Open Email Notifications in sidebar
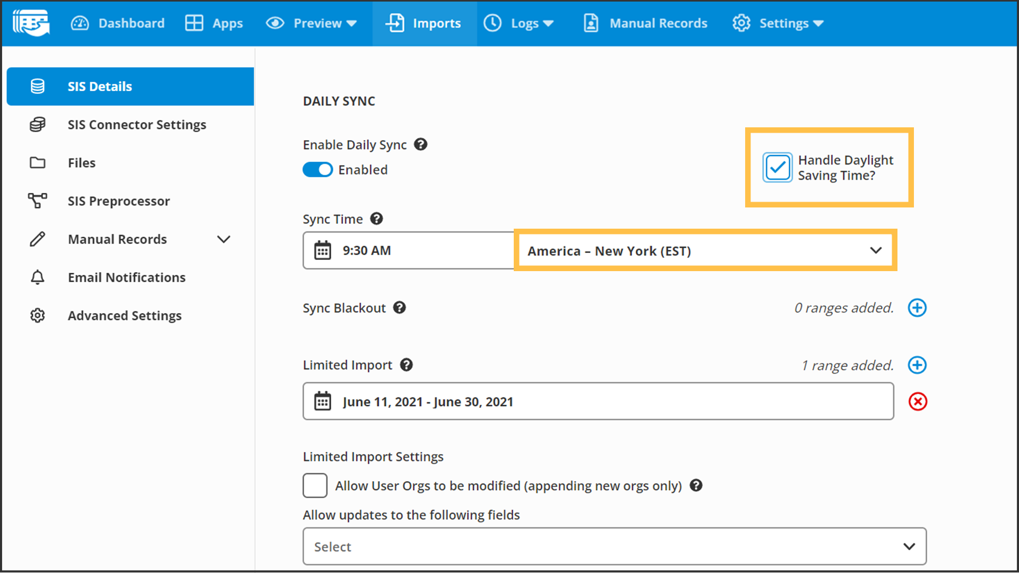The image size is (1019, 573). 126,277
